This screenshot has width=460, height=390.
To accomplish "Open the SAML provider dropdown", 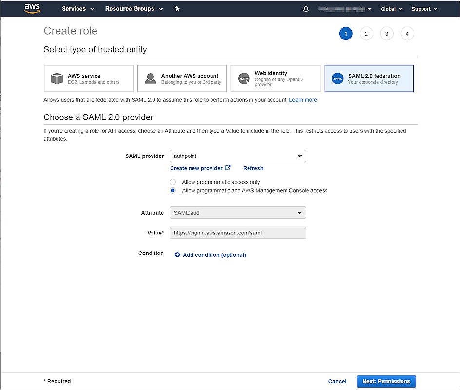I will pyautogui.click(x=237, y=156).
